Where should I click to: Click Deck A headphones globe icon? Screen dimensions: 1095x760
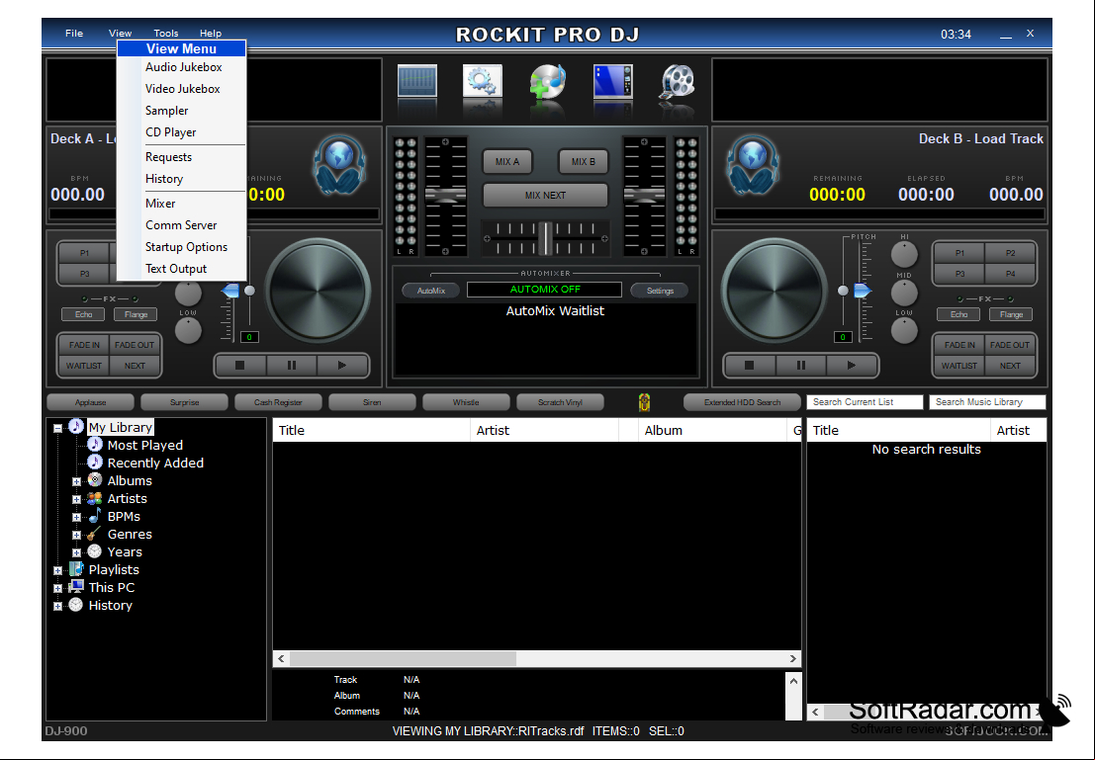[x=338, y=164]
